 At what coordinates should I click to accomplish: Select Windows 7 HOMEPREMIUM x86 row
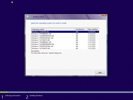pos(65,36)
